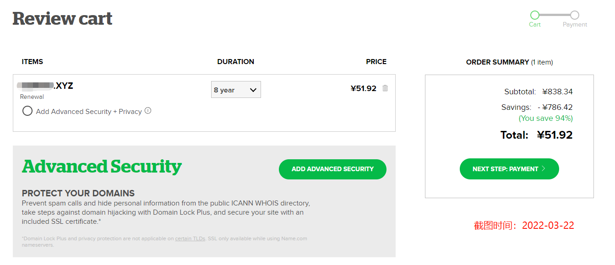Click the progress bar between Cart and Payment
This screenshot has width=615, height=265.
tap(555, 15)
